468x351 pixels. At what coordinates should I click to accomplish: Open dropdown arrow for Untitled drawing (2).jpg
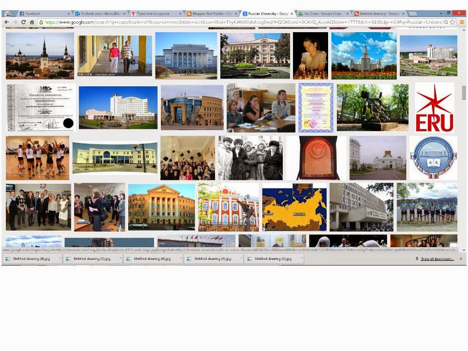[300, 259]
